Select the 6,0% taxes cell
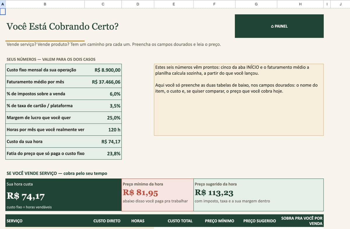Image resolution: width=350 pixels, height=229 pixels. point(103,94)
